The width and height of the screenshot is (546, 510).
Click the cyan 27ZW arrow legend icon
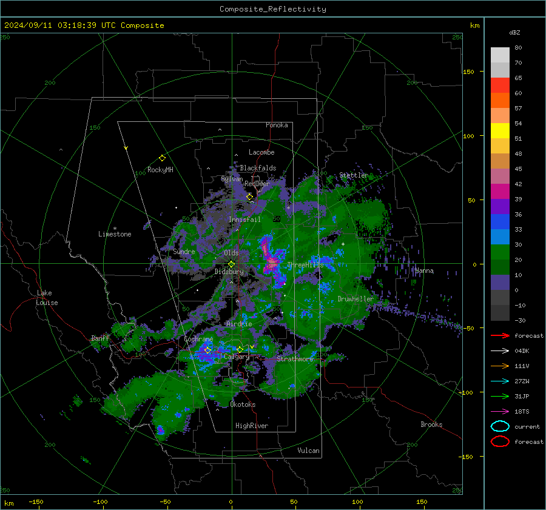(x=500, y=381)
